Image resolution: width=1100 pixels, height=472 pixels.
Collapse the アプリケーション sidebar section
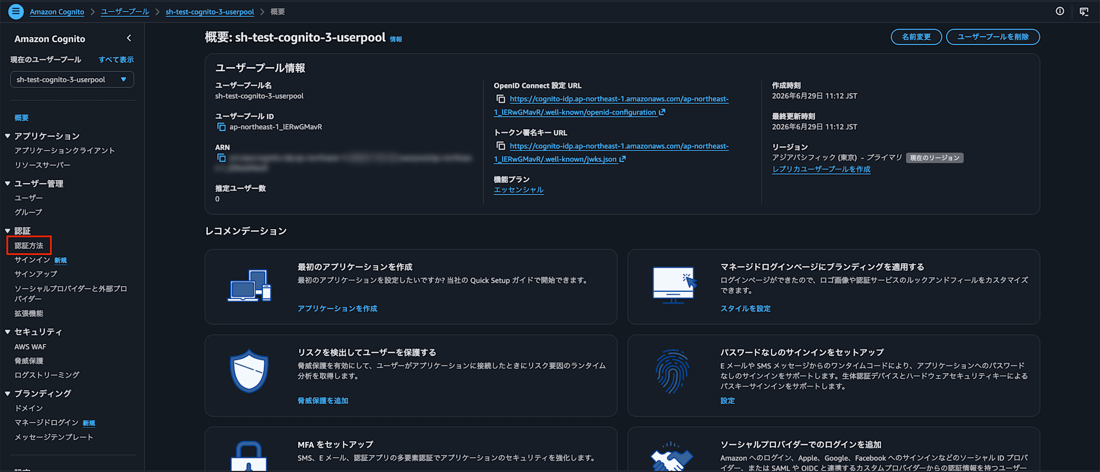tap(8, 136)
